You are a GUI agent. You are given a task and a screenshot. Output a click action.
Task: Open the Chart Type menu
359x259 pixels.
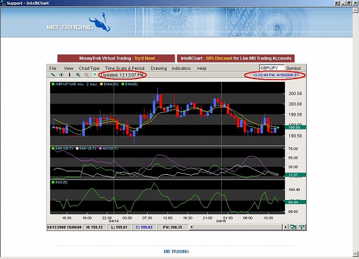[89, 68]
